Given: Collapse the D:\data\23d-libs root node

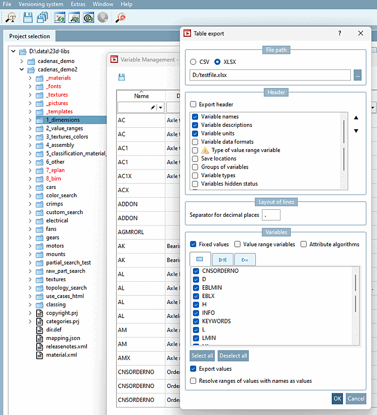Looking at the screenshot, I should point(13,51).
